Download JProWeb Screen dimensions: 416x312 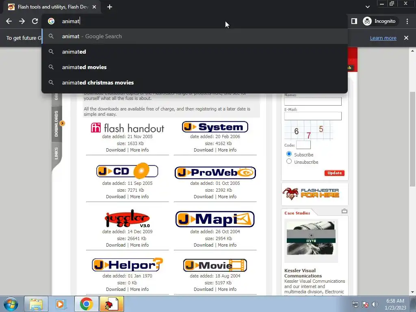[204, 197]
